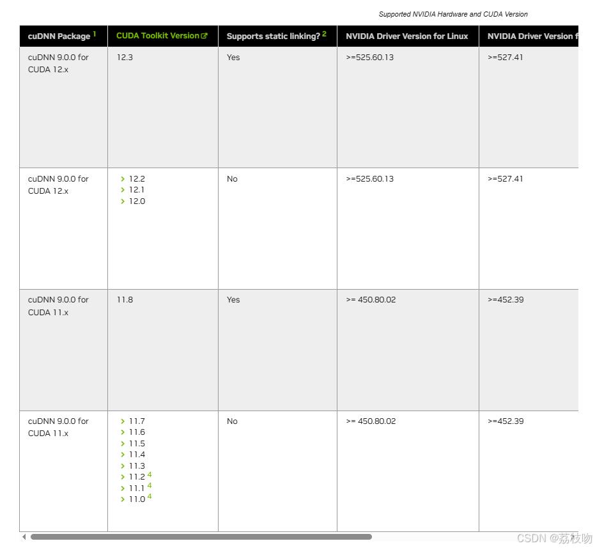Click the green chevron before 11.7
The width and height of the screenshot is (595, 548).
tap(123, 421)
